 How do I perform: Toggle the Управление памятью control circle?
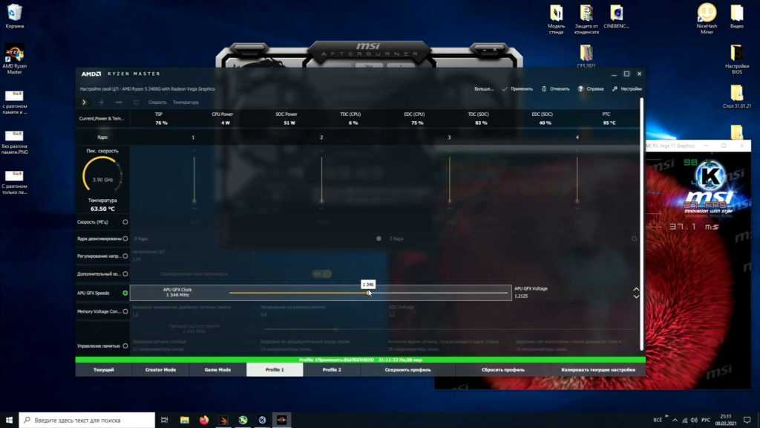click(x=125, y=346)
